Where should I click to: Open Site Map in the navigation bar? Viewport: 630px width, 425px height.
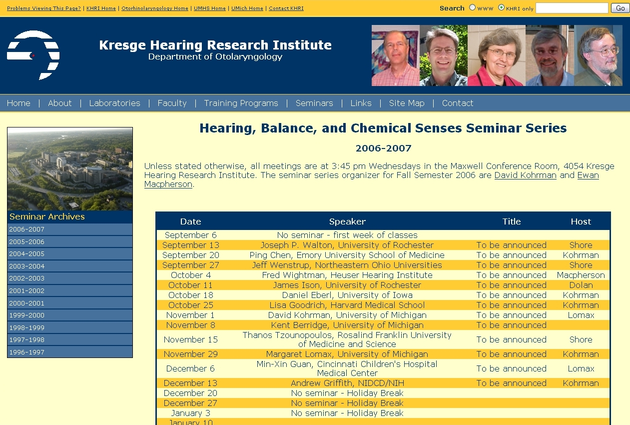(x=407, y=103)
